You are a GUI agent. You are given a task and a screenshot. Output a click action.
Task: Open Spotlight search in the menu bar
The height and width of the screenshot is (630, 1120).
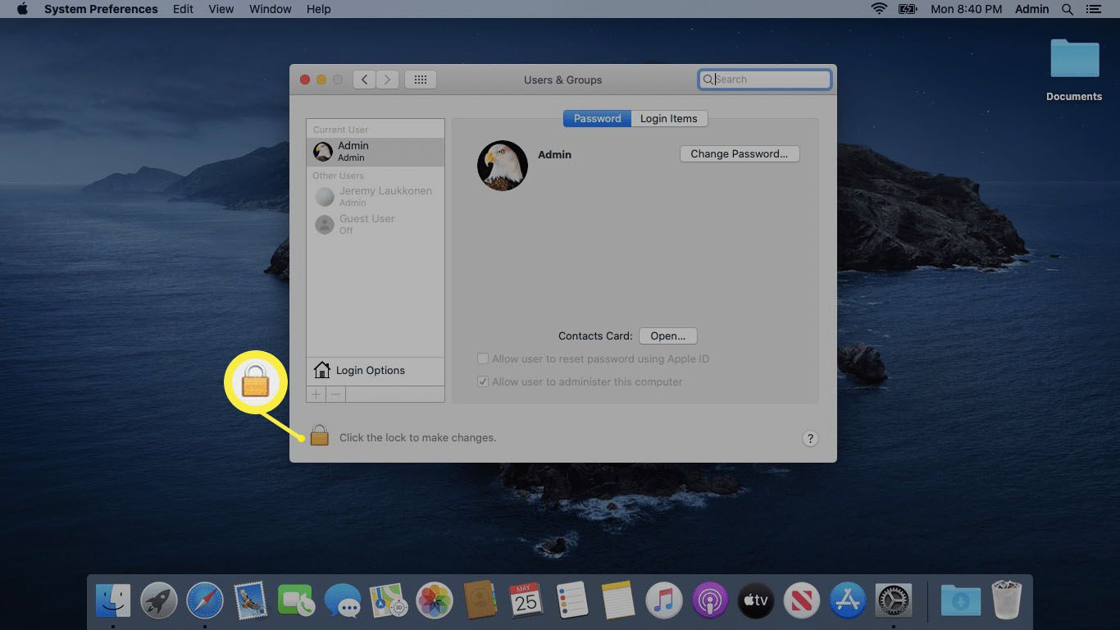coord(1068,9)
